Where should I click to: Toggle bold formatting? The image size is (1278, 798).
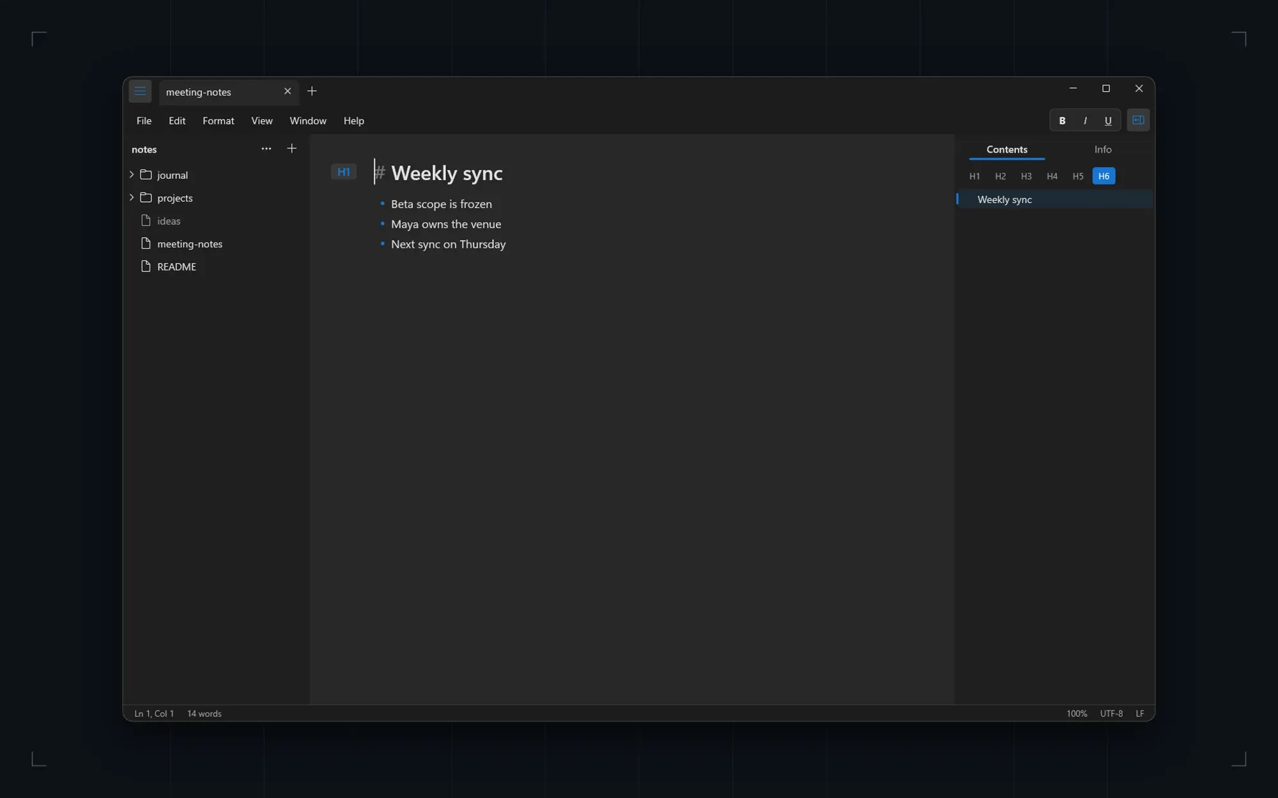(1062, 121)
